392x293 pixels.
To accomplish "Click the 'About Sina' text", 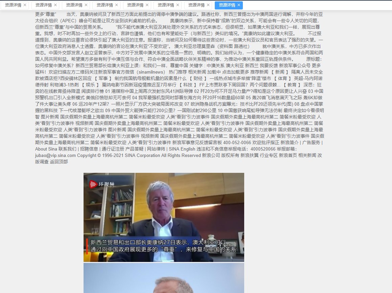I will [x=46, y=149].
